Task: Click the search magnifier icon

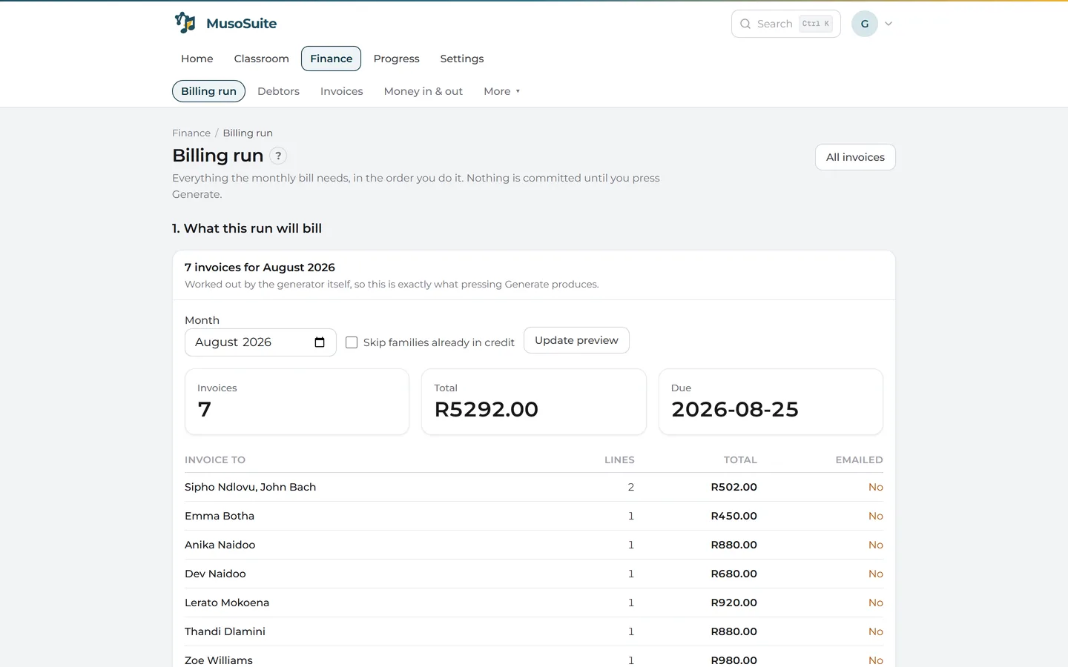Action: click(745, 24)
